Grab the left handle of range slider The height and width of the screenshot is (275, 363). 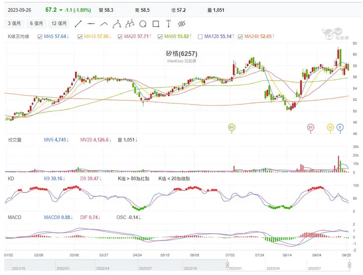pyautogui.click(x=227, y=266)
